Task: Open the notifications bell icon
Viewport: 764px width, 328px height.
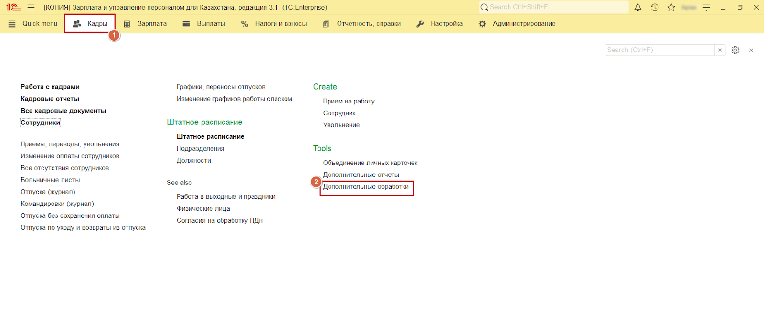Action: (x=637, y=7)
